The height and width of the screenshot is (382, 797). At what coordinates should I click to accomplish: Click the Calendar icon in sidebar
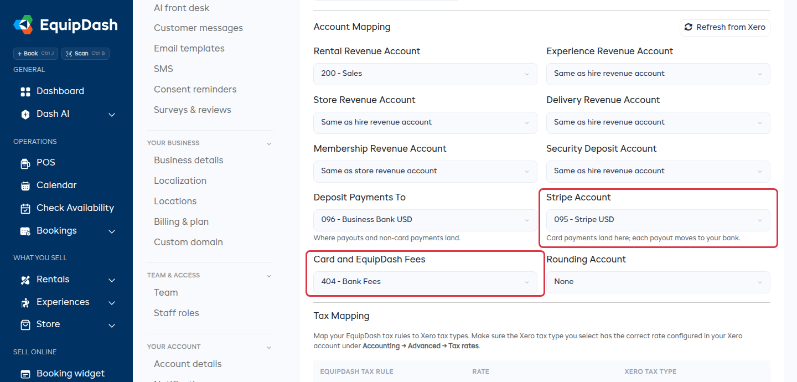click(25, 185)
